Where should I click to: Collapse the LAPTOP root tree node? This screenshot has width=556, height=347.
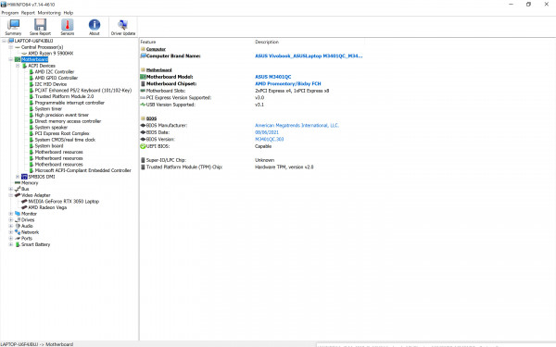[x=5, y=41]
